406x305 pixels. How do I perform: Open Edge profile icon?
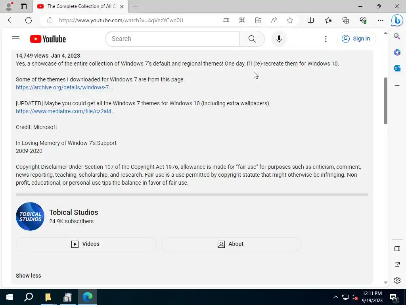(x=10, y=6)
